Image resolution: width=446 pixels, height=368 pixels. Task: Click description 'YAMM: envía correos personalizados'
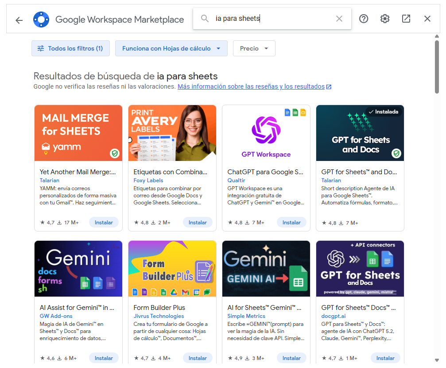click(x=78, y=196)
